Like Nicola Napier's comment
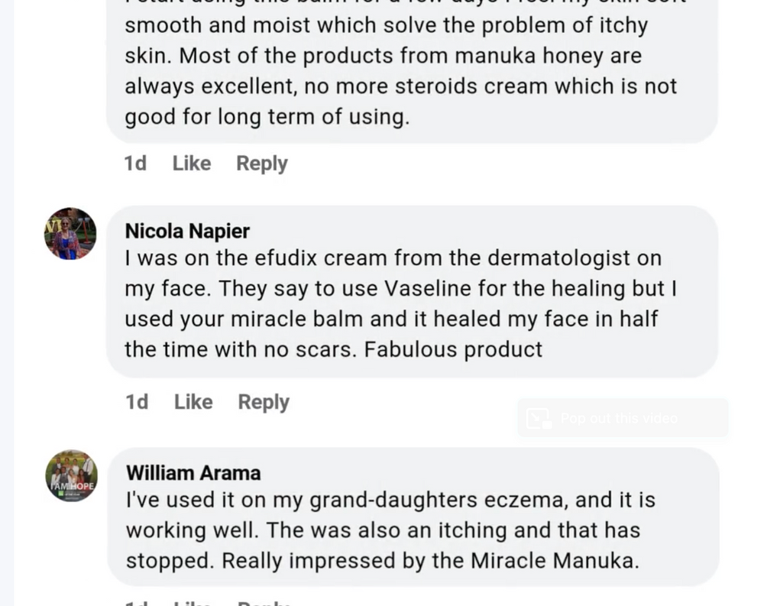764x606 pixels. (193, 402)
